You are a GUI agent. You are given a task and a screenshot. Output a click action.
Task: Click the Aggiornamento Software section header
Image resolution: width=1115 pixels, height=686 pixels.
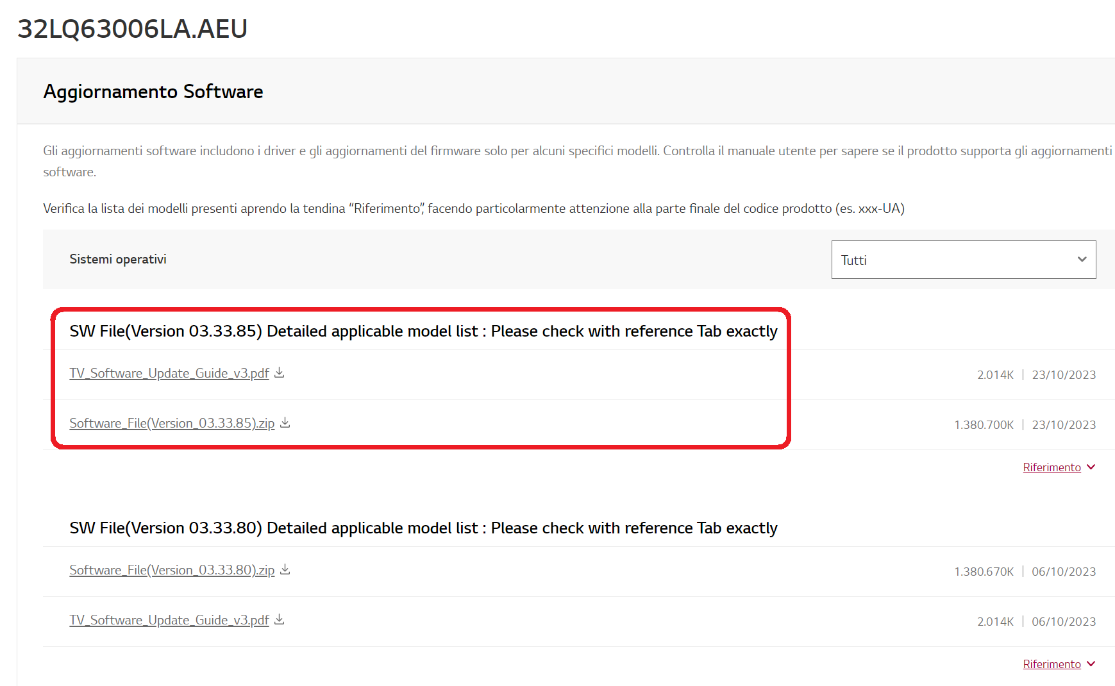click(153, 92)
